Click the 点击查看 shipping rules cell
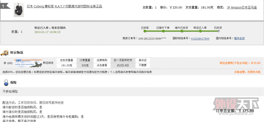 click(102, 65)
